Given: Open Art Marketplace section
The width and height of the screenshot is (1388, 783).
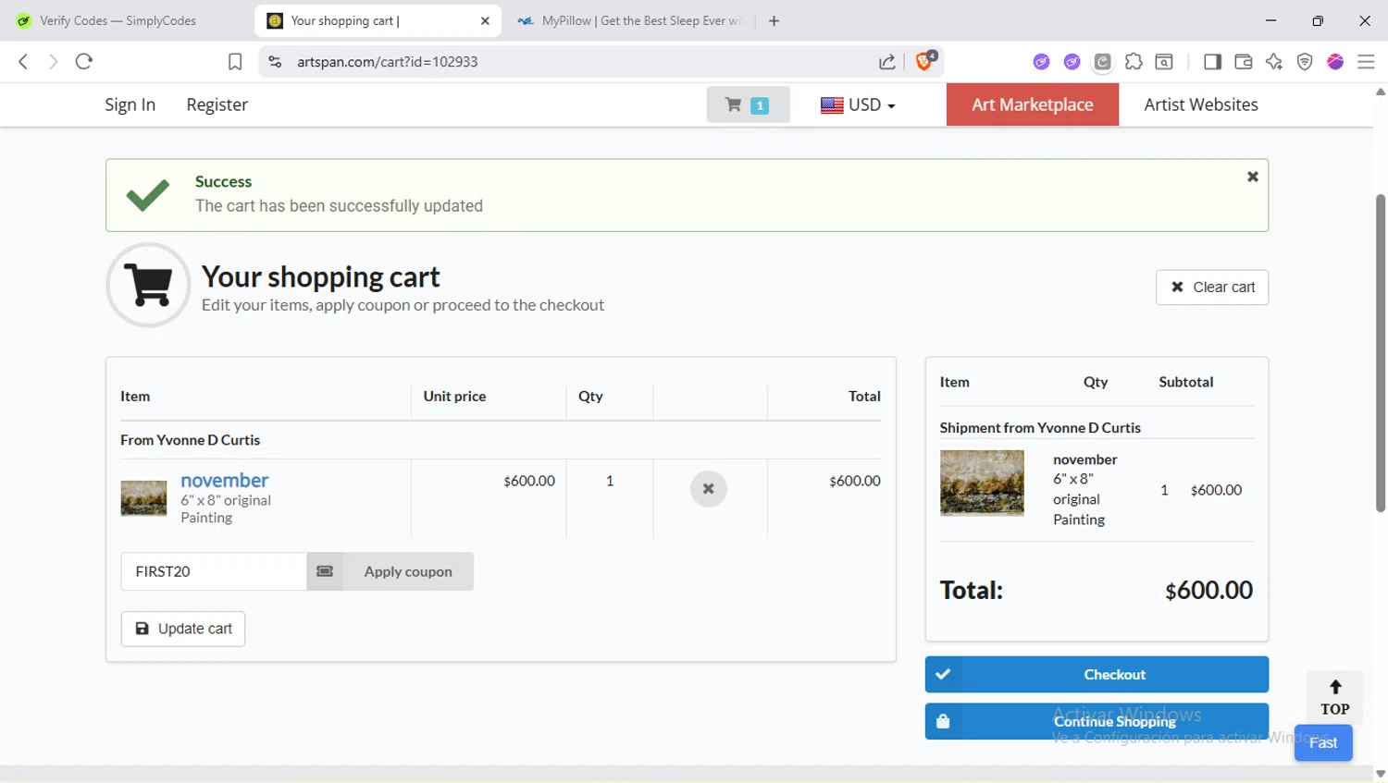Looking at the screenshot, I should 1033,104.
